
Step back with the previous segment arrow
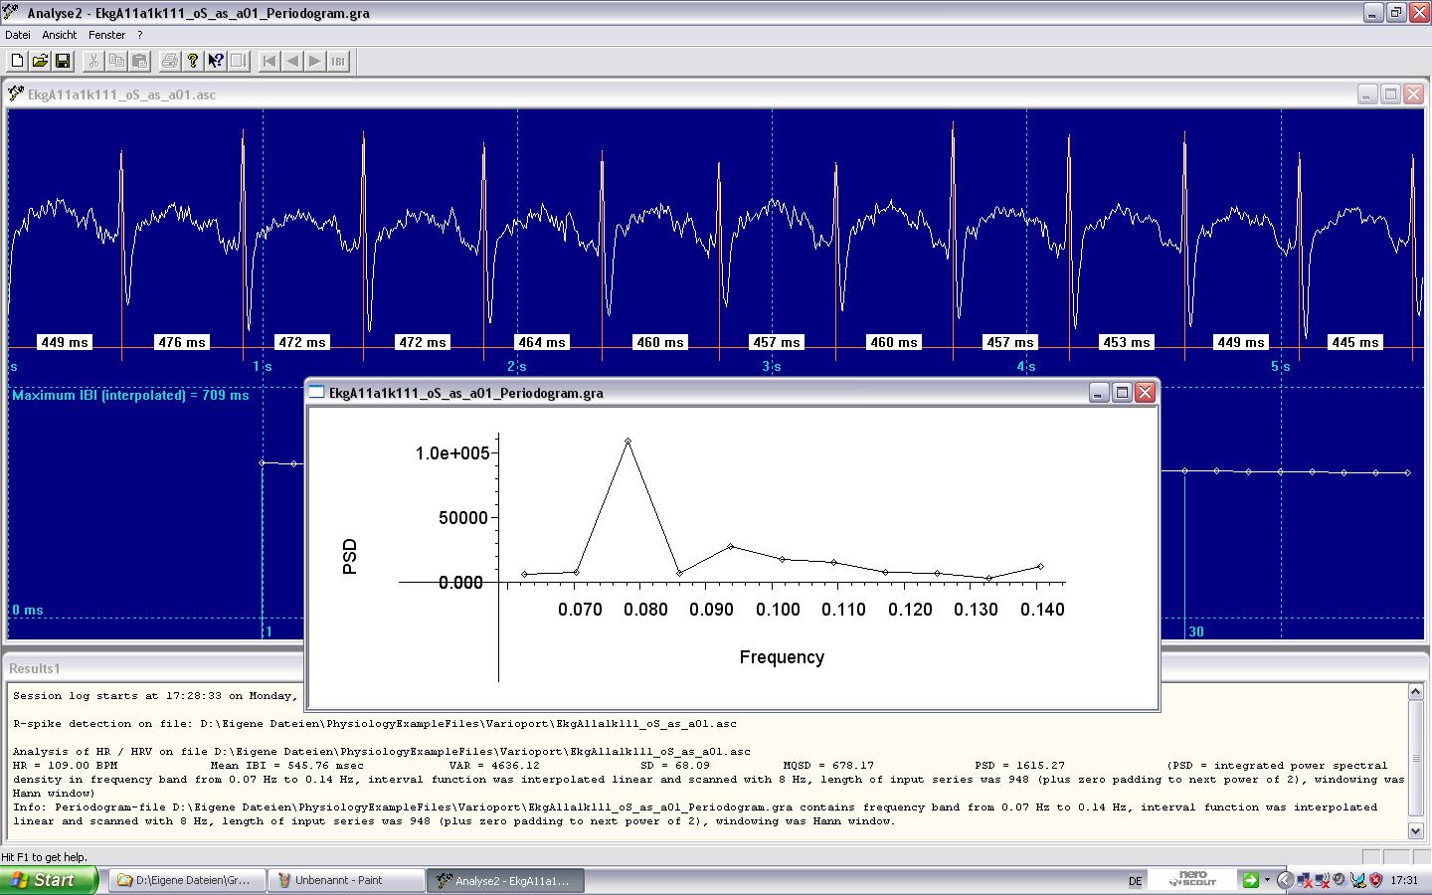pos(291,61)
